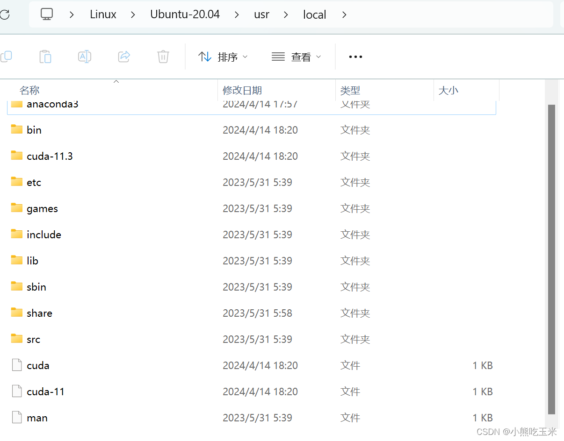The width and height of the screenshot is (564, 441).
Task: Select the etc folder icon
Action: point(17,182)
